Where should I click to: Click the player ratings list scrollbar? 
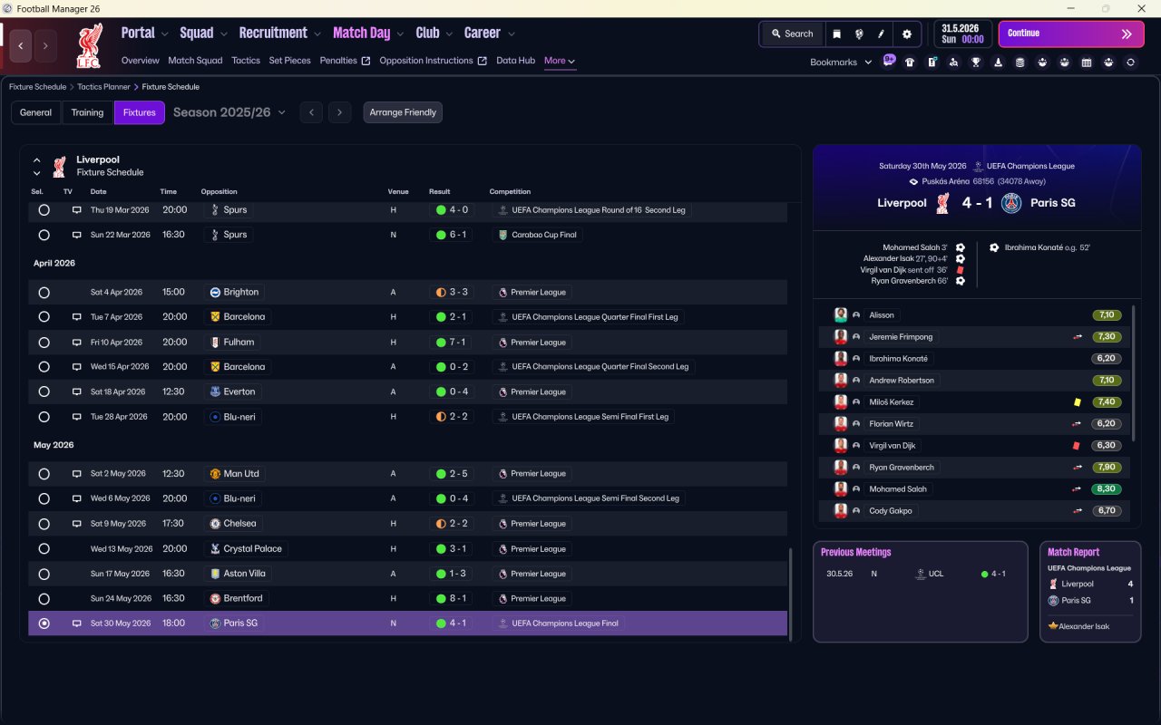coord(1135,373)
